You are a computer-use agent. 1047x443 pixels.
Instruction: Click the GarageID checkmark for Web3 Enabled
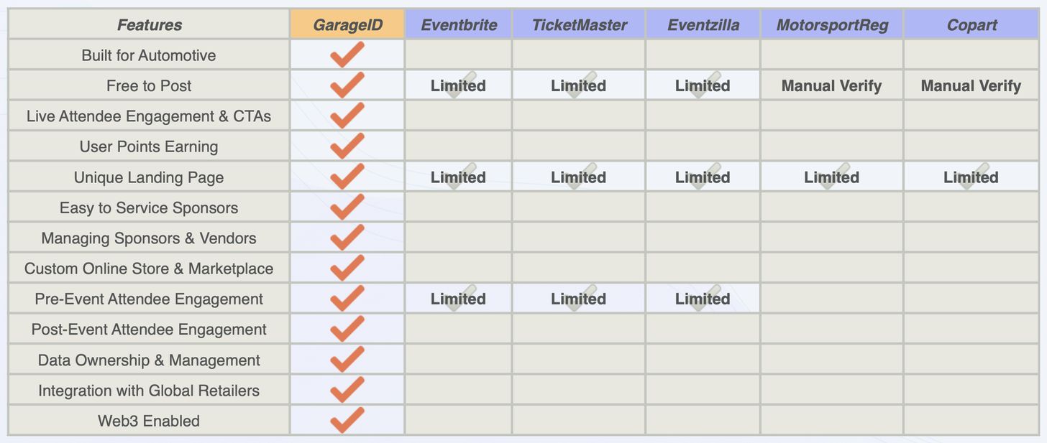pos(347,421)
